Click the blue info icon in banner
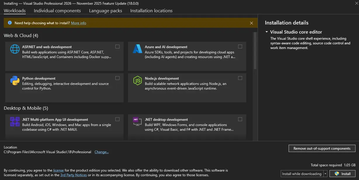The height and width of the screenshot is (180, 359). [x=10, y=23]
